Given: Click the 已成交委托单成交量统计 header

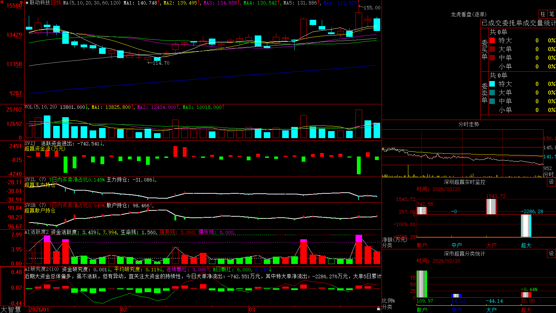Looking at the screenshot, I should tap(518, 23).
